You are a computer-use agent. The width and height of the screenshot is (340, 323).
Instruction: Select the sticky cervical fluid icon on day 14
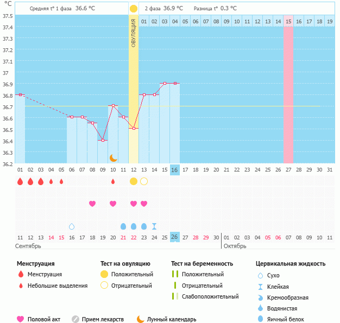click(154, 226)
